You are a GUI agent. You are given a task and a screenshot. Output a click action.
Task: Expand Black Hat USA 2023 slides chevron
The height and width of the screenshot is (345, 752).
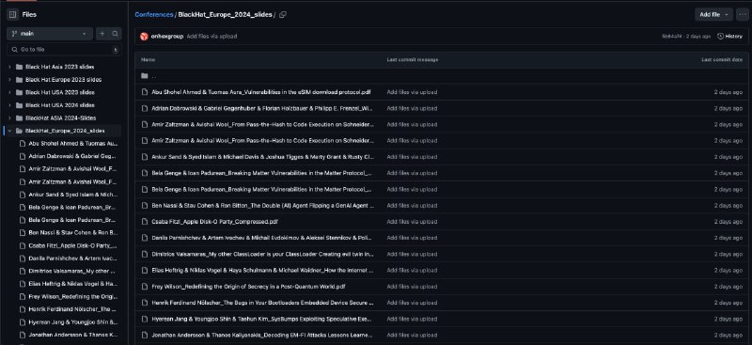click(9, 92)
